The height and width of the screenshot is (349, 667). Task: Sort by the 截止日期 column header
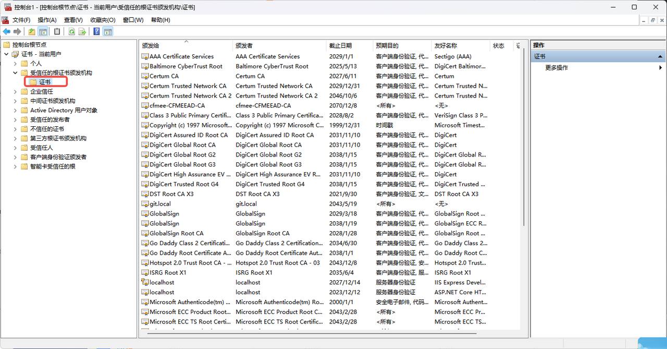coord(350,46)
